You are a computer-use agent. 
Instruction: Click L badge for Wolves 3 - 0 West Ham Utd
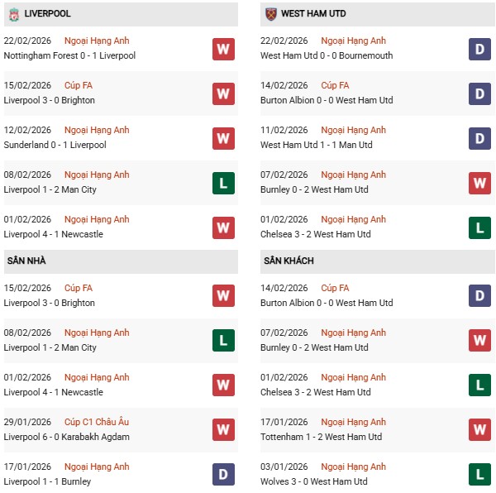479,475
